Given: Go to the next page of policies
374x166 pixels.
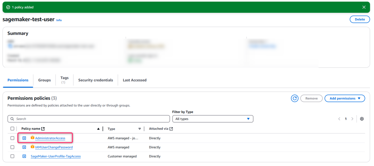Looking at the screenshot, I should point(352,119).
